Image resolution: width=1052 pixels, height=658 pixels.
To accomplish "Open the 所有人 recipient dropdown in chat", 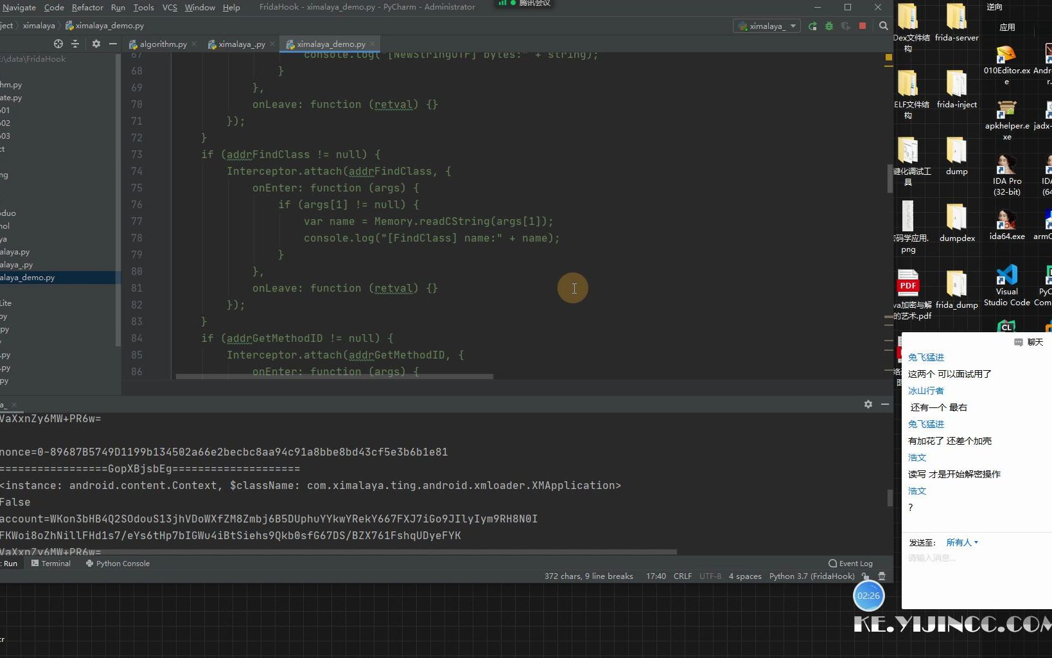I will [962, 542].
